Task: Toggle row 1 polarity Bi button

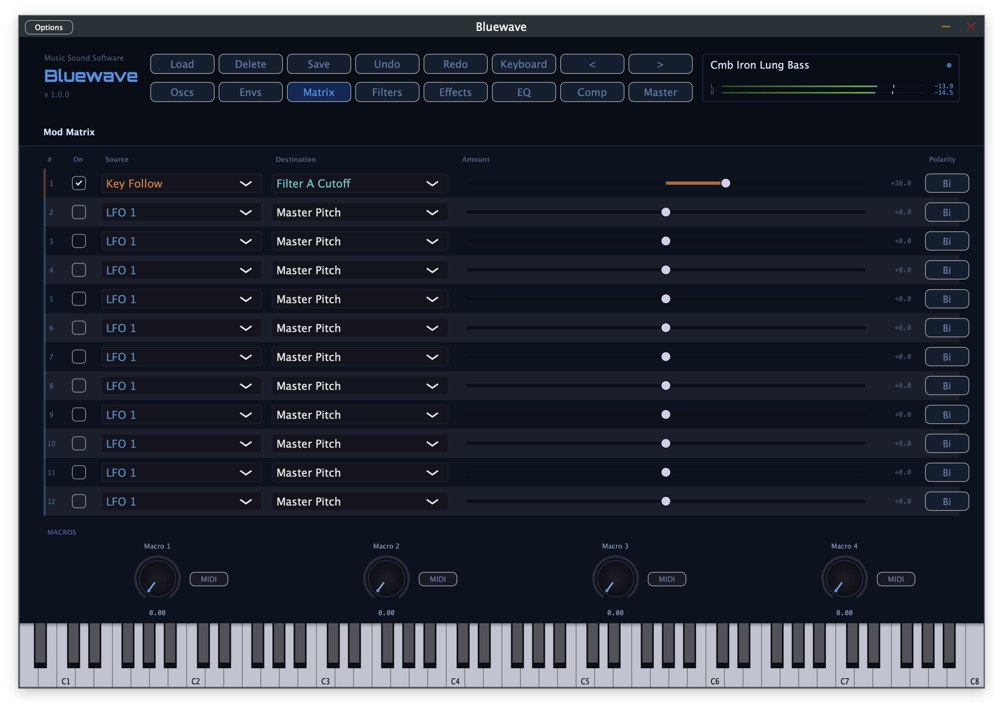Action: pyautogui.click(x=947, y=183)
